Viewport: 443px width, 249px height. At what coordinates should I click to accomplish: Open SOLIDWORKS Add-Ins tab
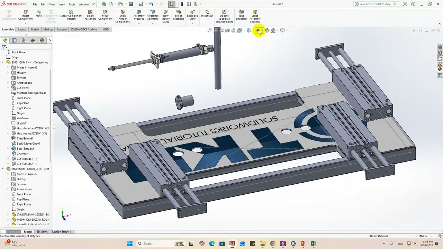84,29
